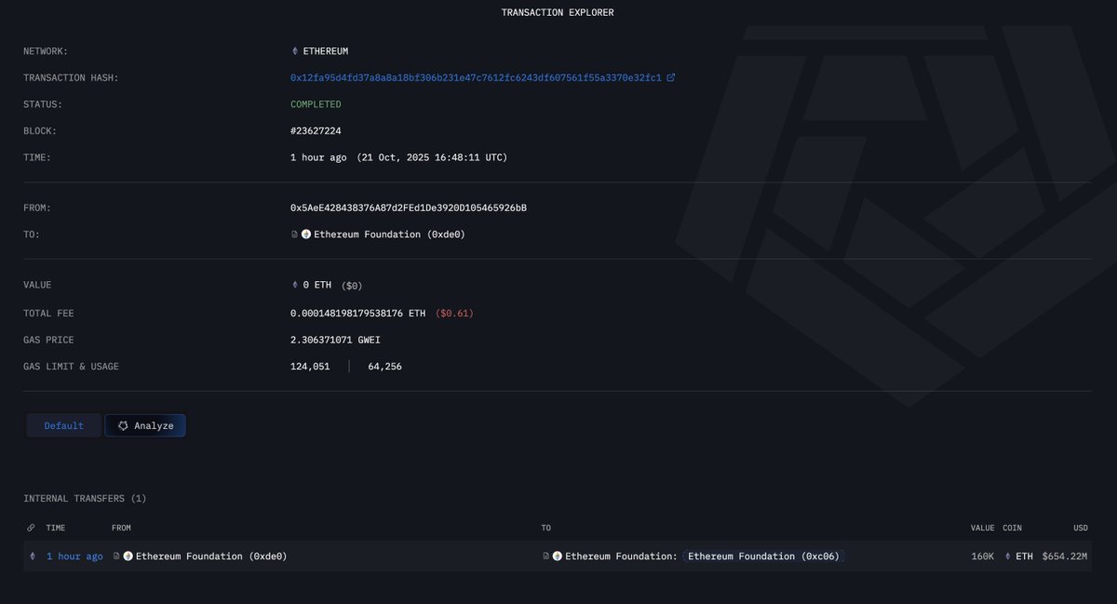Click the logo icon of the transfer's sender

click(x=128, y=557)
